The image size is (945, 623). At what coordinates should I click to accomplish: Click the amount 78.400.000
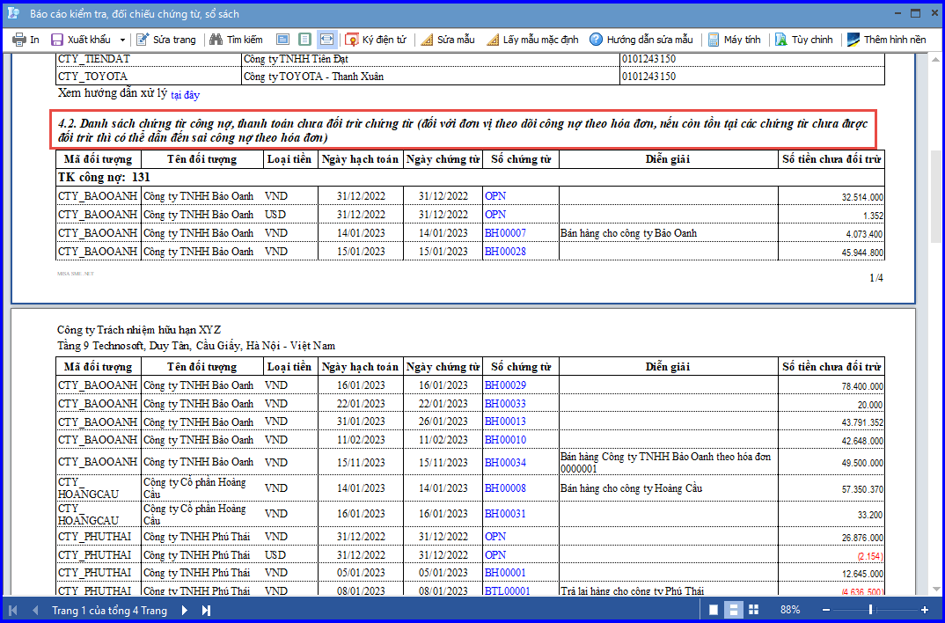point(862,387)
